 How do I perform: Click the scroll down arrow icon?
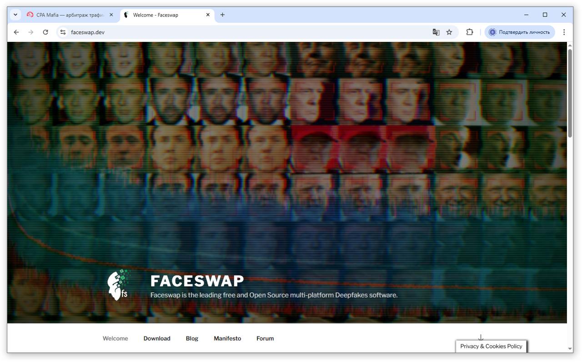481,337
